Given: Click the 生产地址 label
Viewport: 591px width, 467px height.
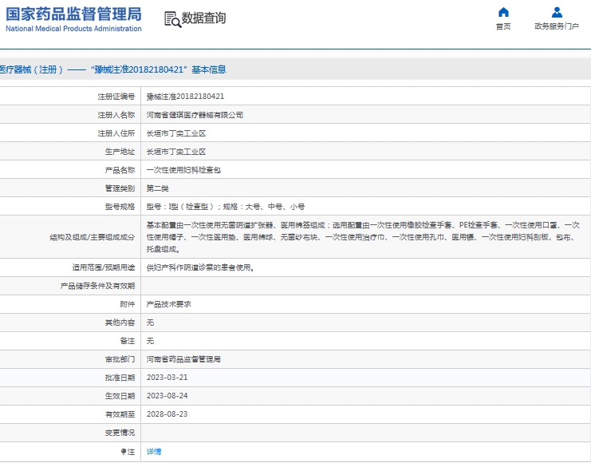Looking at the screenshot, I should (120, 152).
